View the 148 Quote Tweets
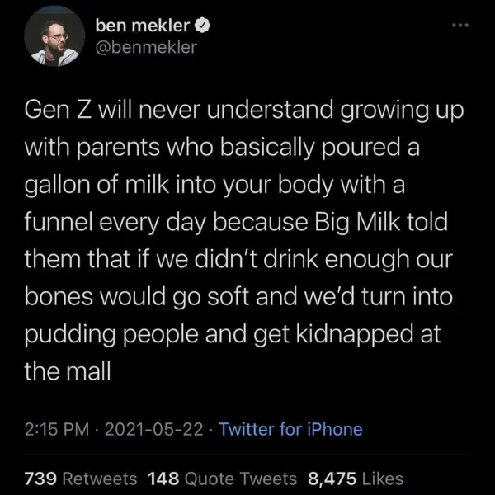The height and width of the screenshot is (495, 495). (222, 478)
